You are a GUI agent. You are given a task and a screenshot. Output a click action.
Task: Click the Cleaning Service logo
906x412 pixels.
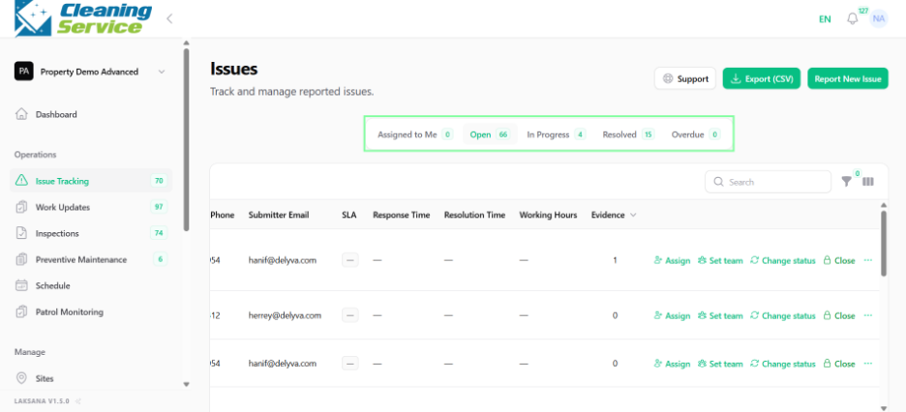pos(83,18)
